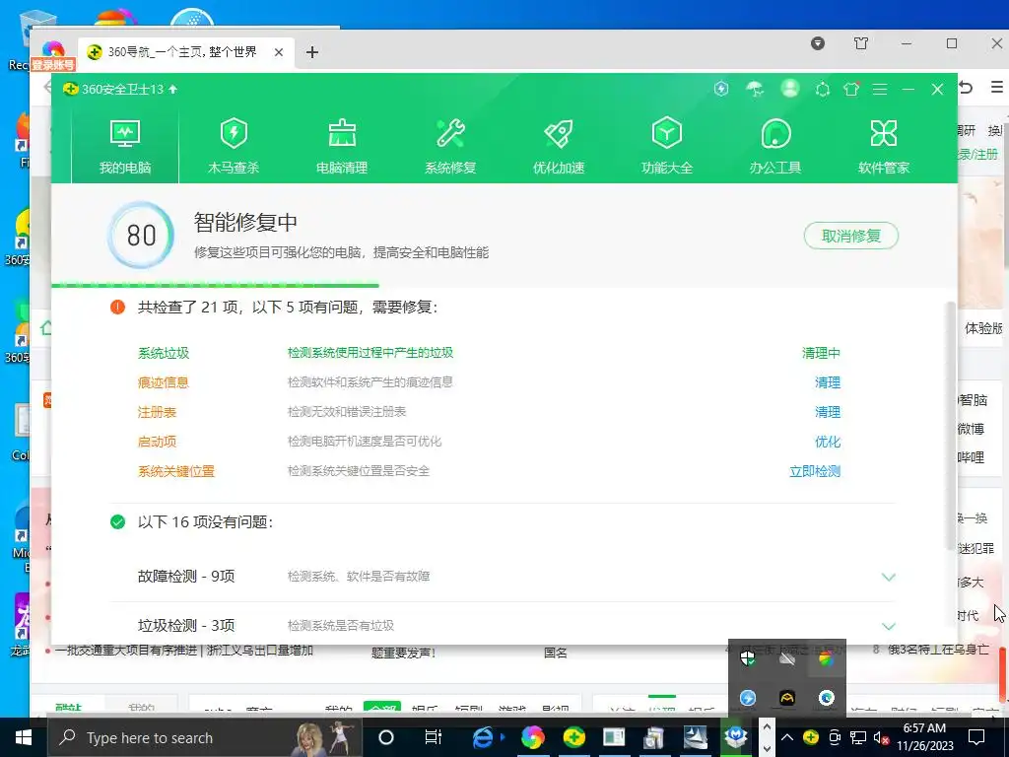Open 办公工具 tab

coord(775,147)
